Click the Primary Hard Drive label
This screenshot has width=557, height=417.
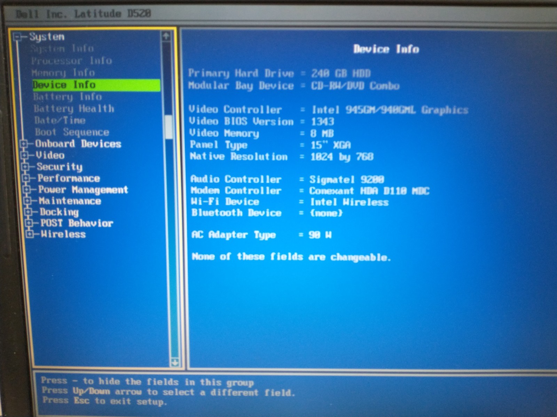pyautogui.click(x=241, y=73)
